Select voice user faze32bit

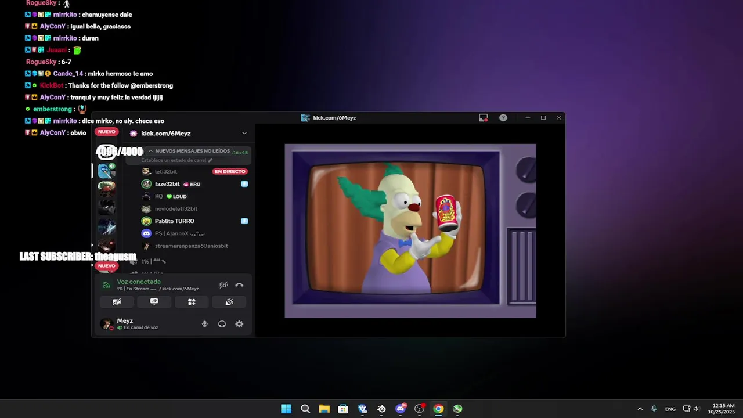click(167, 184)
